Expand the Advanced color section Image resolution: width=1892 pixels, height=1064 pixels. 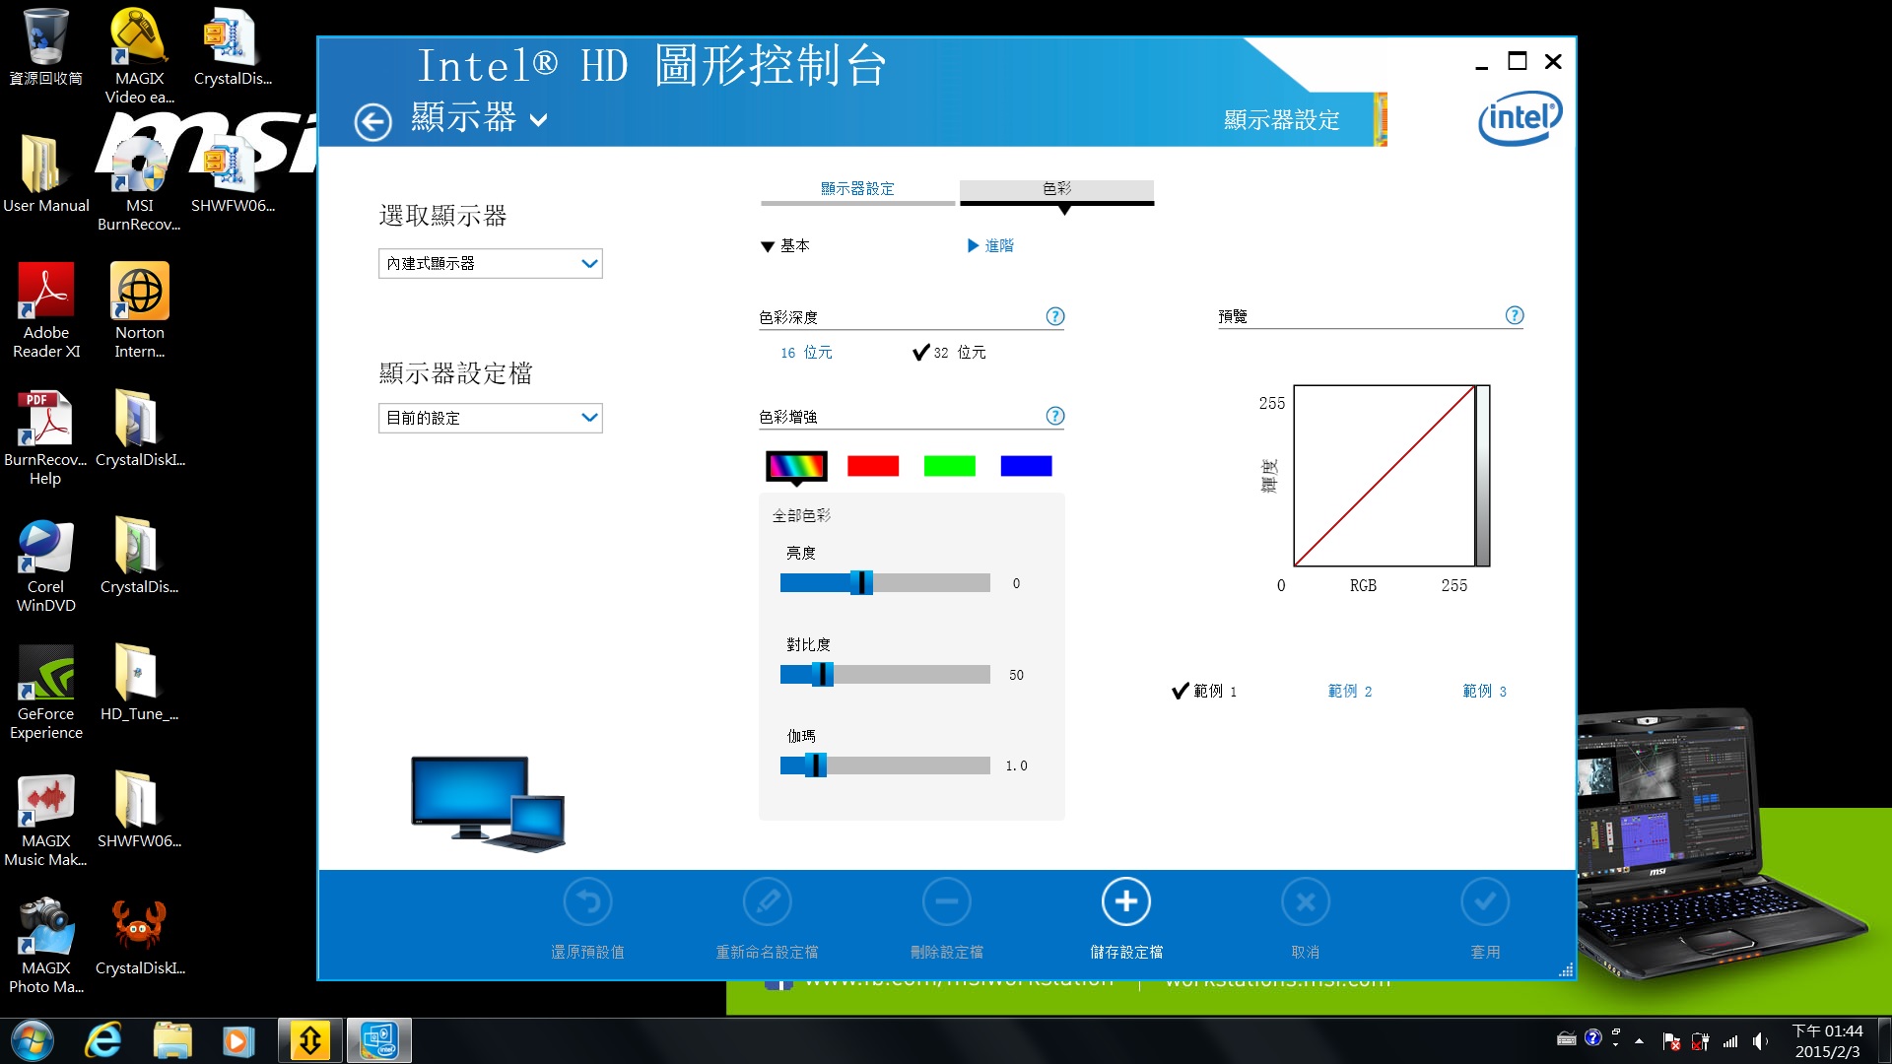(x=990, y=245)
